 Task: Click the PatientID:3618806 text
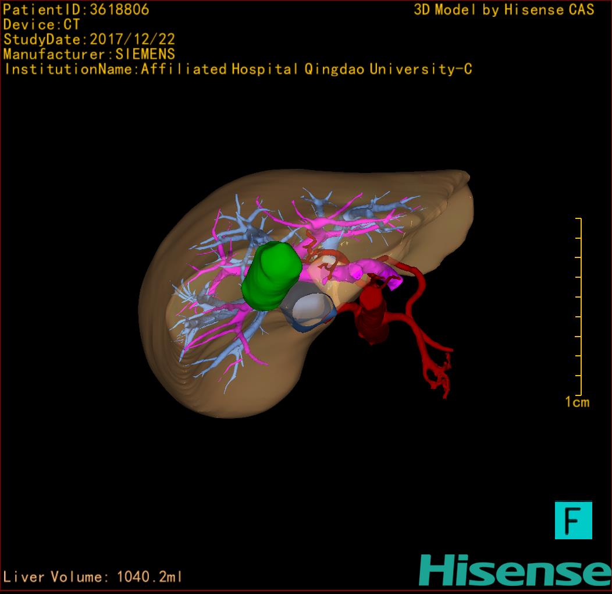coord(76,10)
